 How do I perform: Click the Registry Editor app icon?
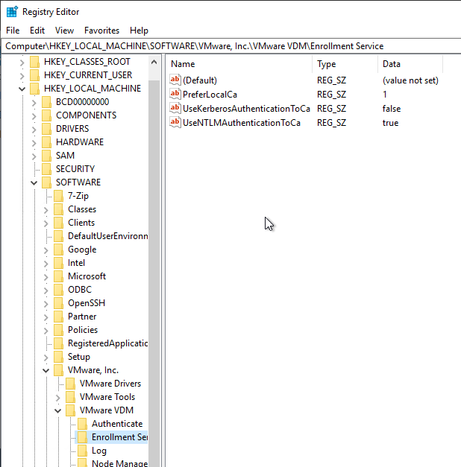click(12, 12)
